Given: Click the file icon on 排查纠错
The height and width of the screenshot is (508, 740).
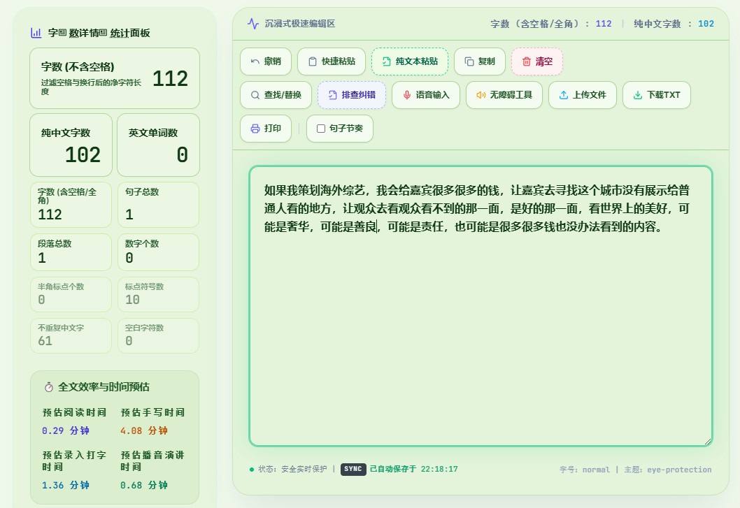Looking at the screenshot, I should pos(332,95).
